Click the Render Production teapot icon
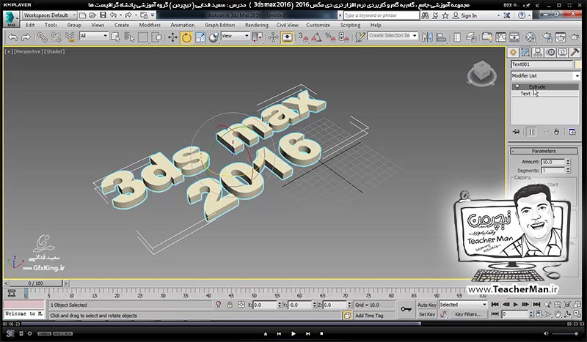Image resolution: width=587 pixels, height=342 pixels. (575, 37)
